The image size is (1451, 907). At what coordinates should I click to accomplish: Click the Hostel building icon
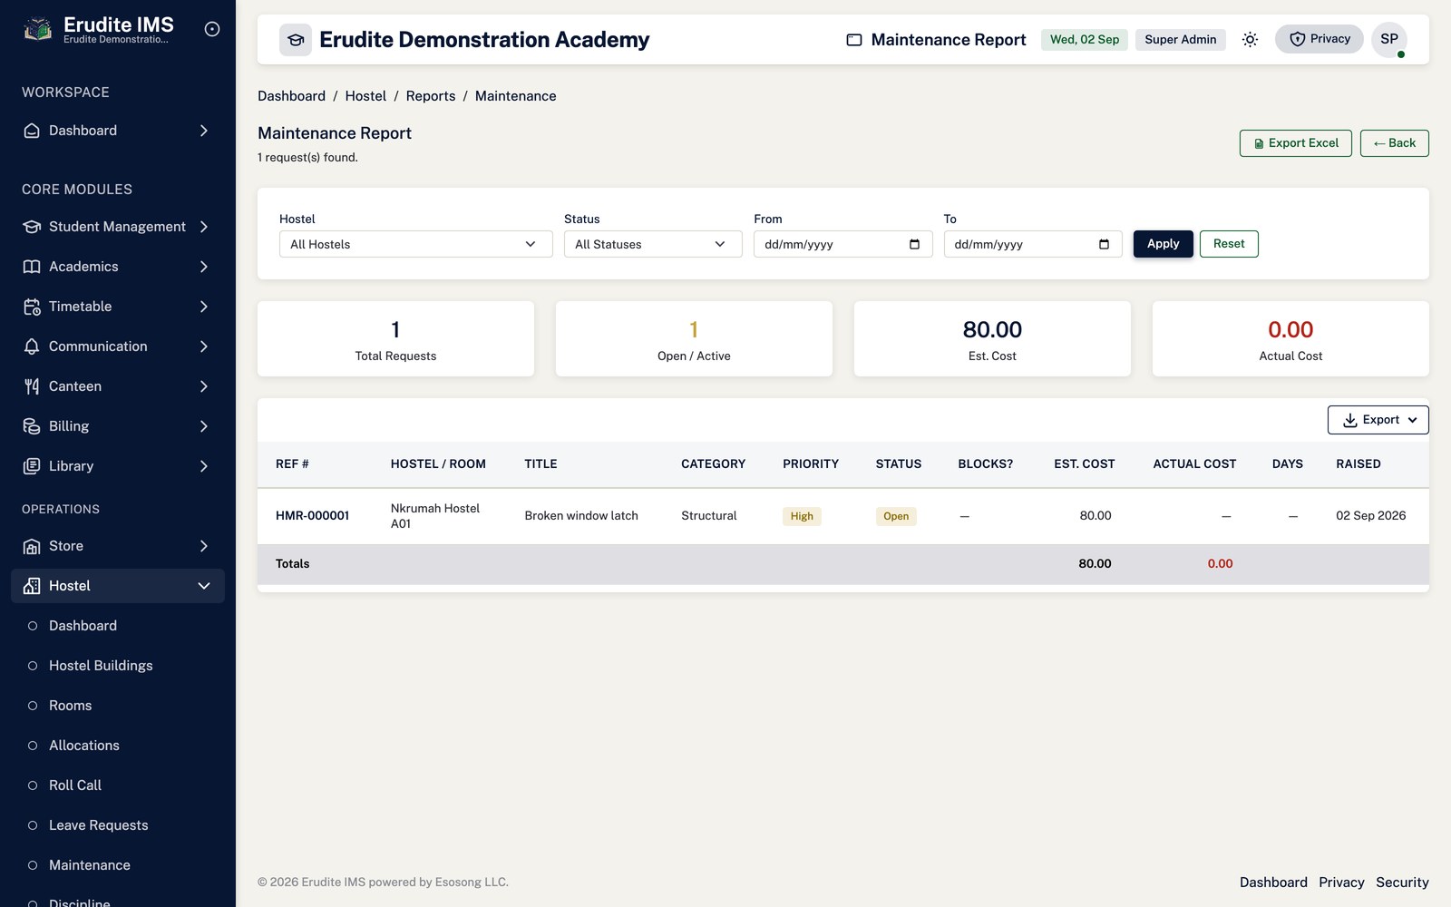[32, 586]
